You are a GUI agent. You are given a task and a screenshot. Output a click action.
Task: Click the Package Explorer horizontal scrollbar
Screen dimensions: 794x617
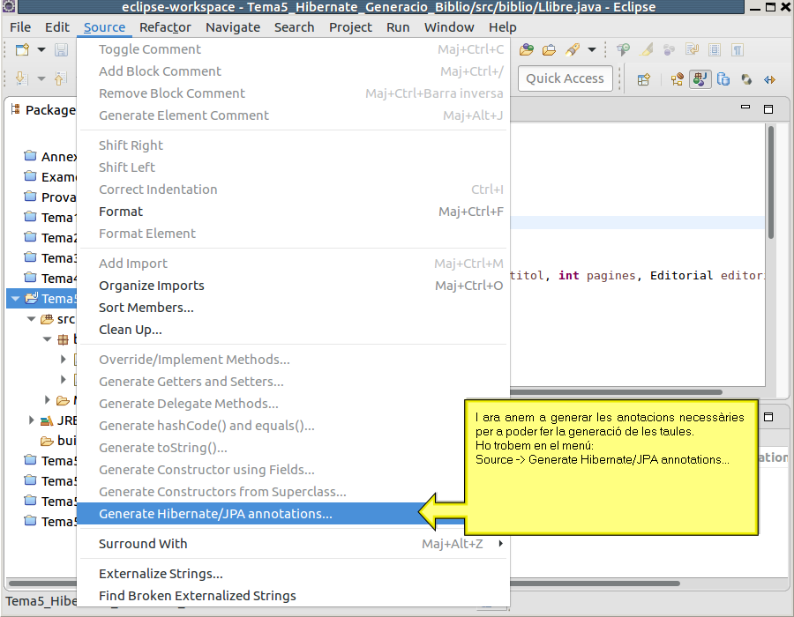tap(42, 584)
